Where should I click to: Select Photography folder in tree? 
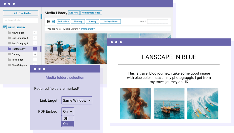(x=19, y=49)
